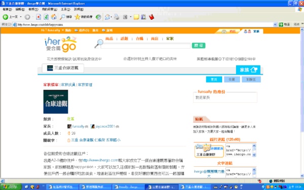Viewport: 304px width, 190px height.
Task: Print the page using the printer icon
Action: click(117, 17)
